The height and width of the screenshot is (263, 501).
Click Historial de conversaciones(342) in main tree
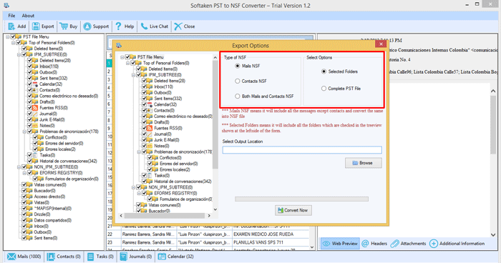(68, 162)
